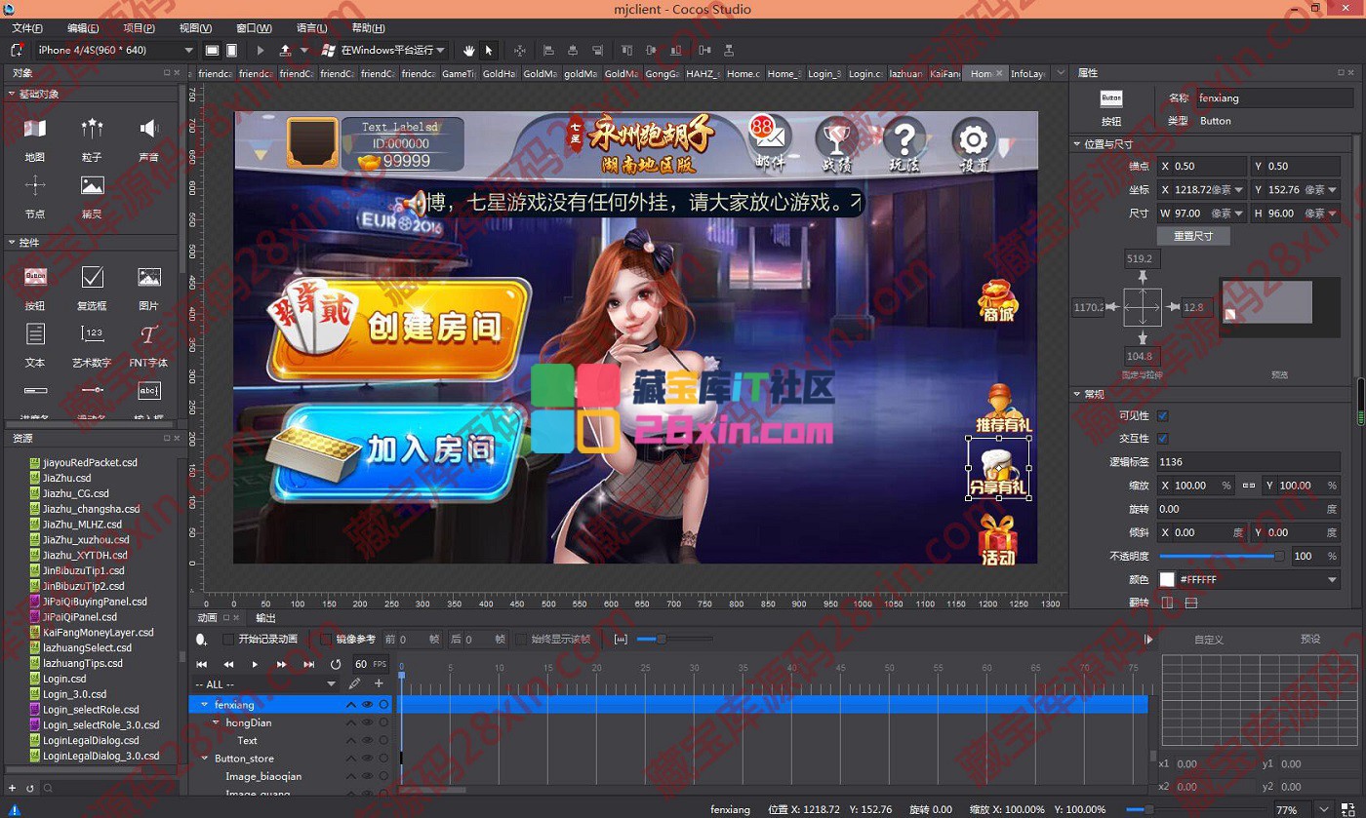Enable 始终显示该帧 checkbox
The width and height of the screenshot is (1366, 818).
521,640
